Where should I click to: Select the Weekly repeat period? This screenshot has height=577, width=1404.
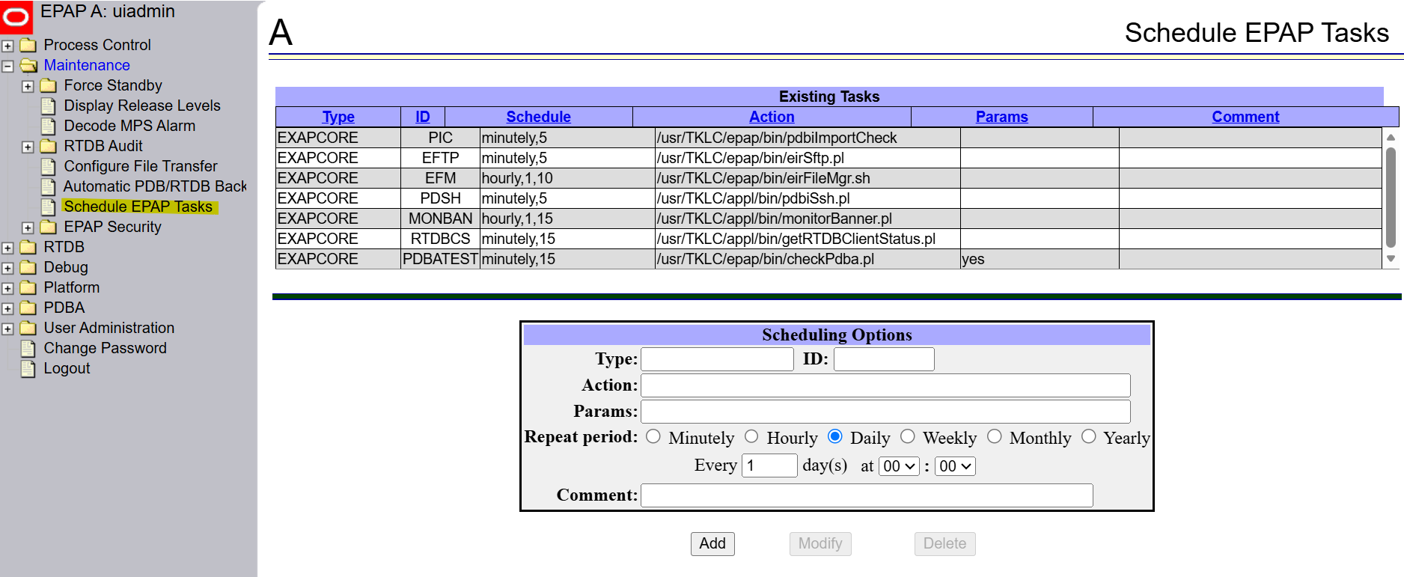coord(908,436)
